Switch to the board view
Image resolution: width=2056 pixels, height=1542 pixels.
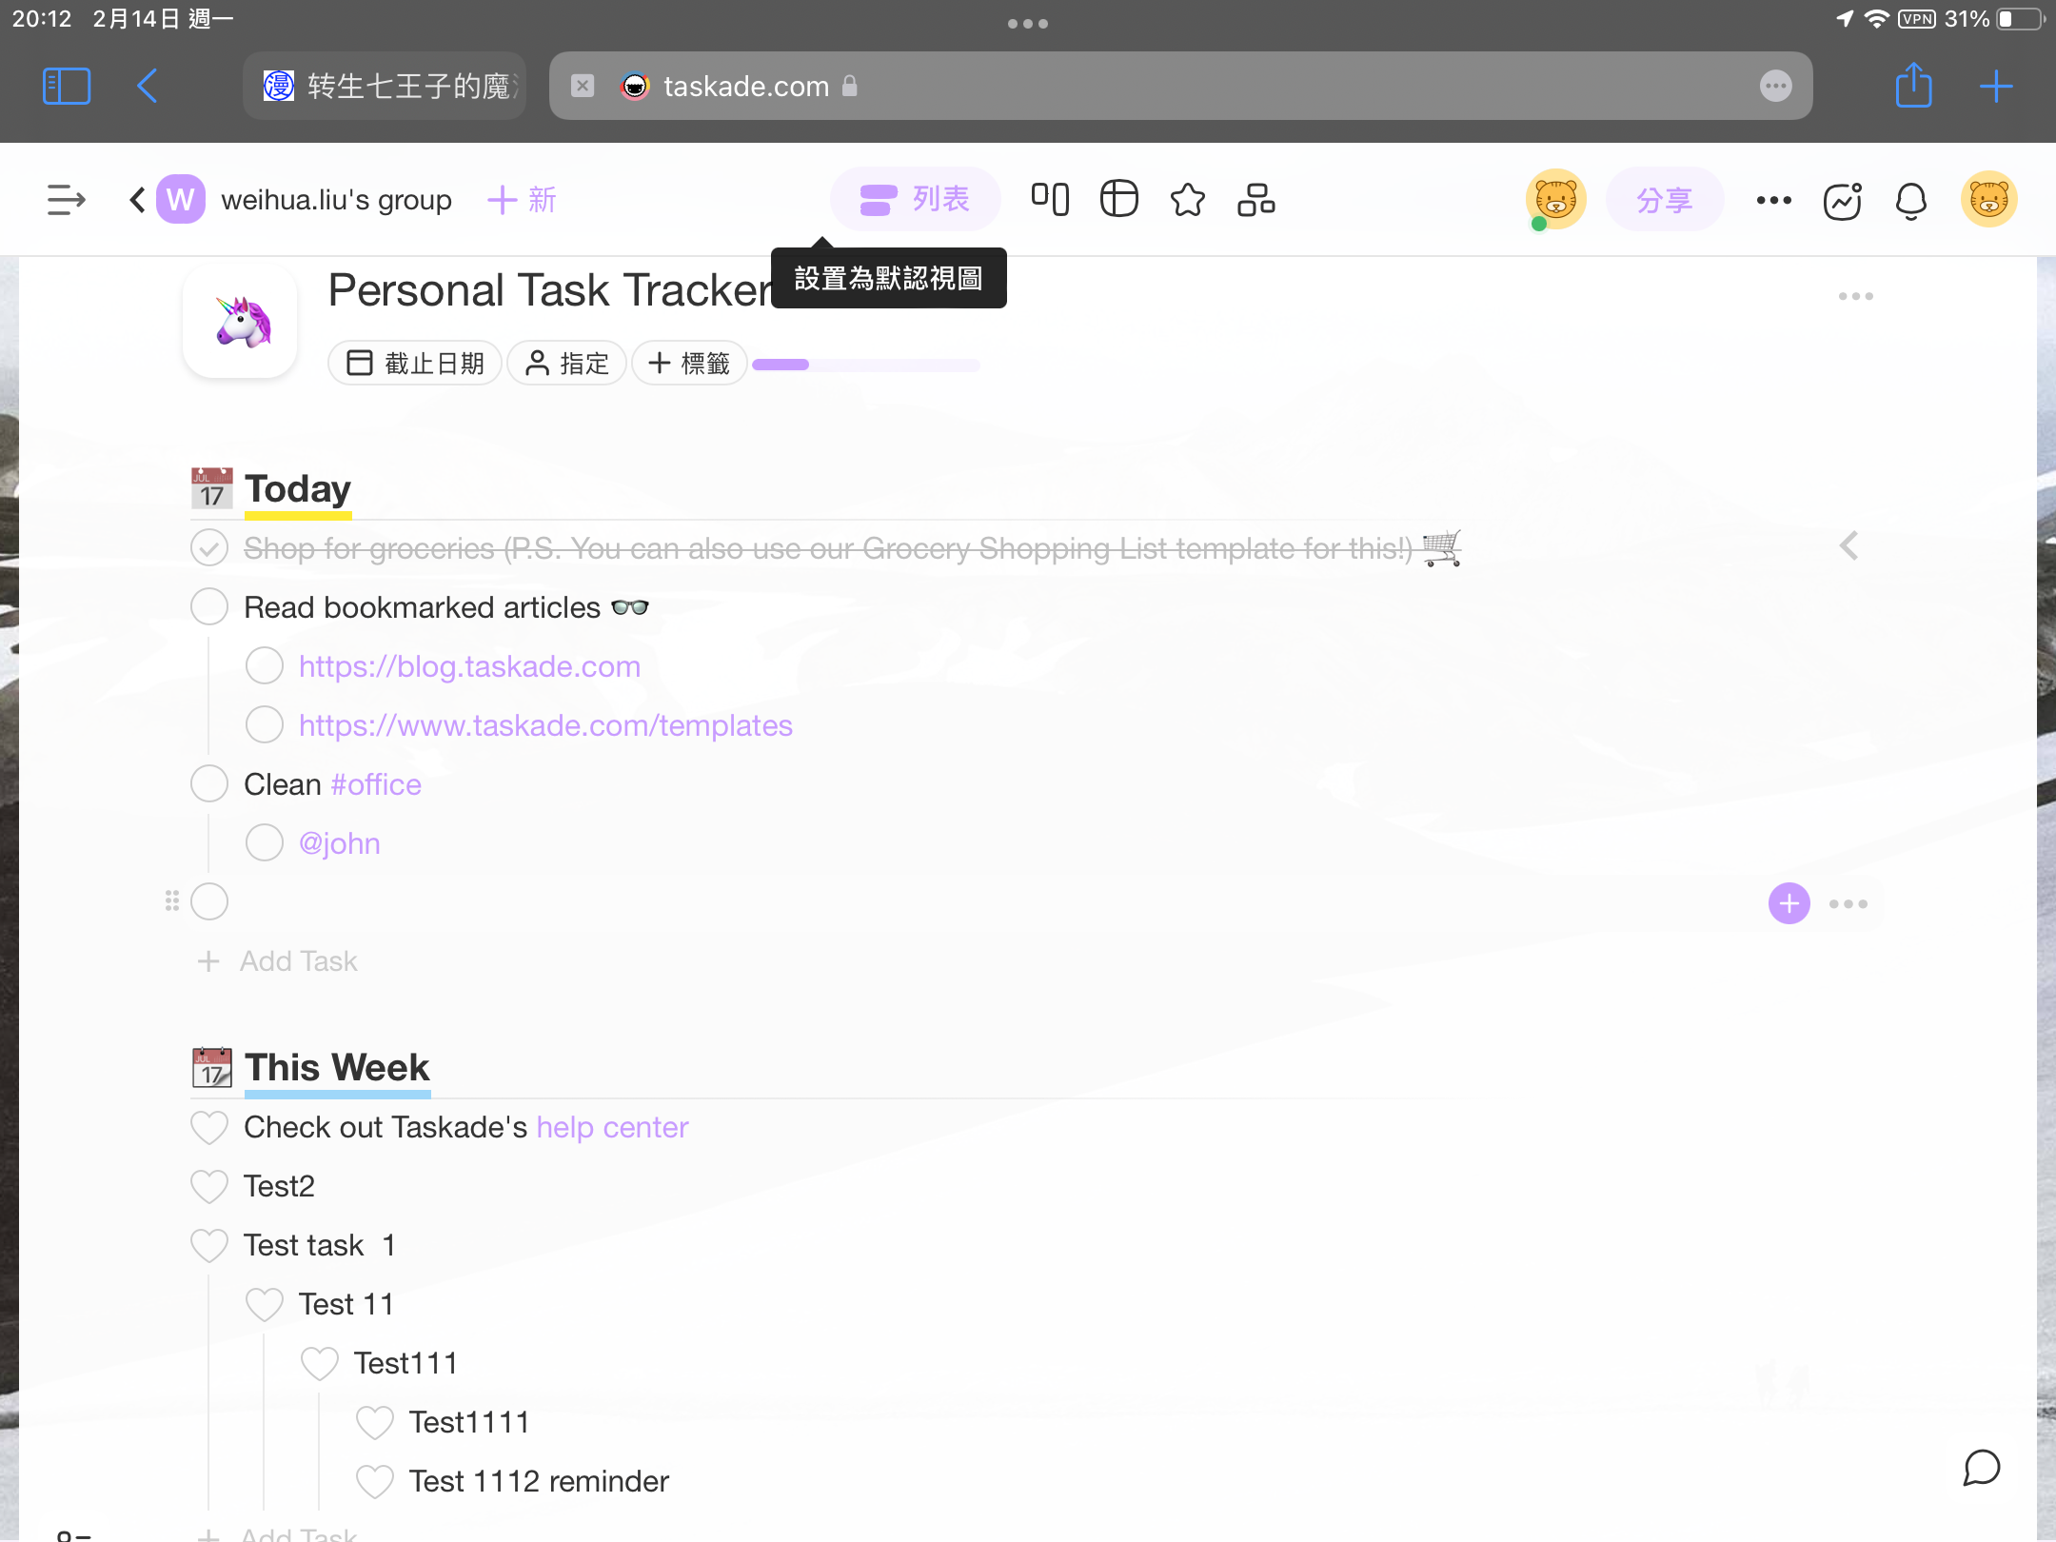1050,200
